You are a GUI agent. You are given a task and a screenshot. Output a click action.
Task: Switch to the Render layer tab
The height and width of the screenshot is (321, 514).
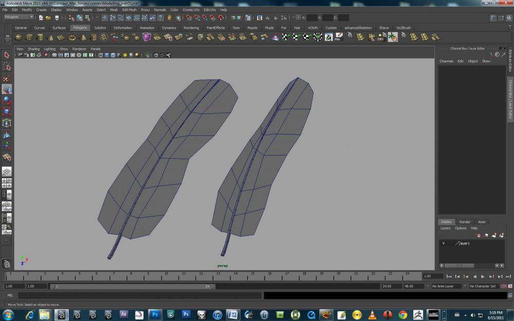465,222
